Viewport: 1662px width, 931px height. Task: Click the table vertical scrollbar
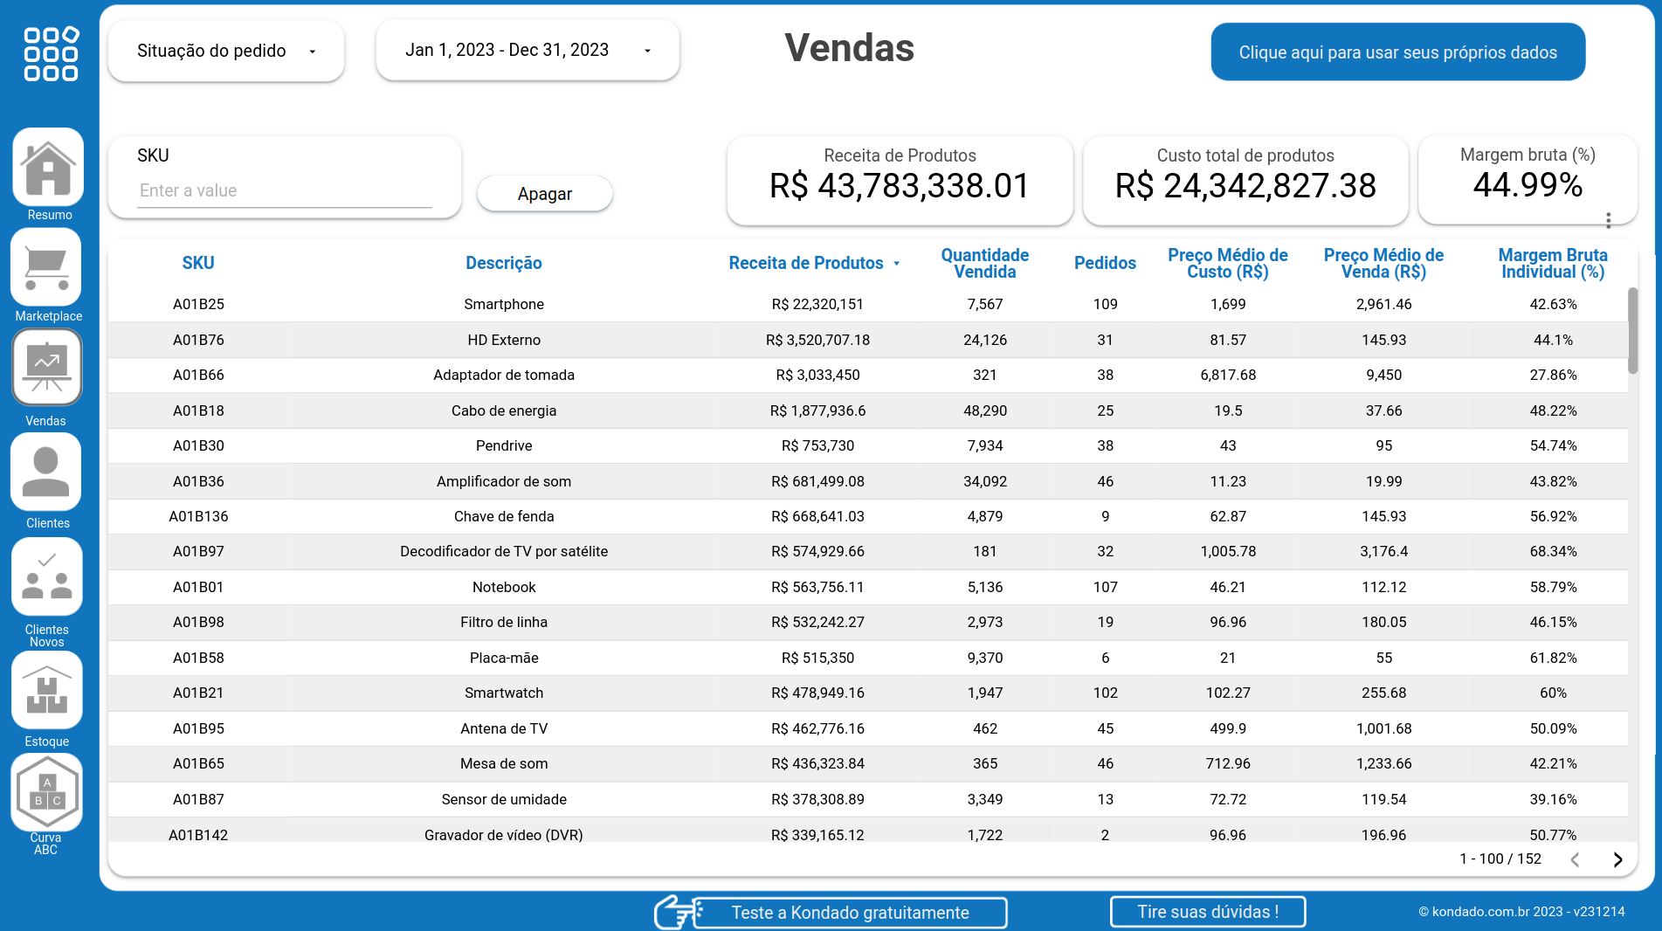(x=1632, y=332)
